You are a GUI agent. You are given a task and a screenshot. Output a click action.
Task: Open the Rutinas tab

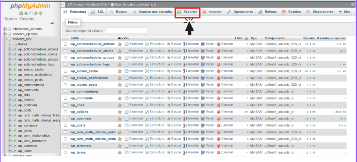tap(267, 12)
